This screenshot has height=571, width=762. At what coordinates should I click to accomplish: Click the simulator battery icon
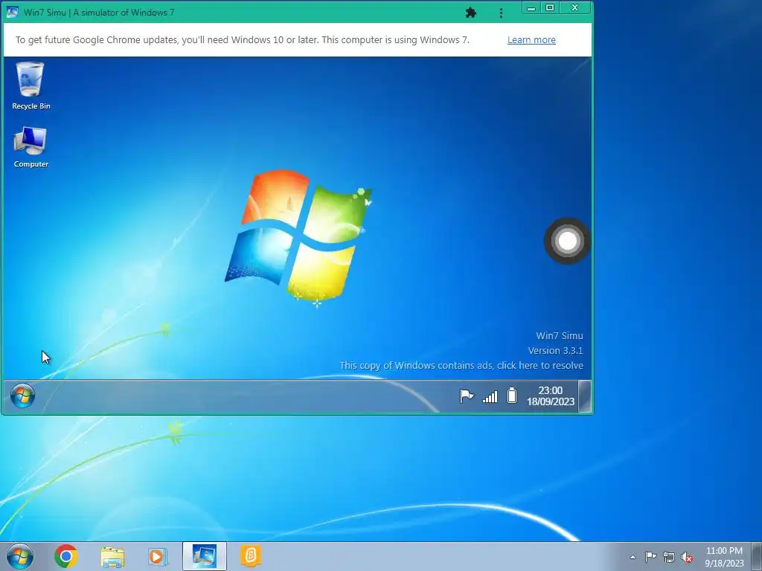tap(512, 396)
